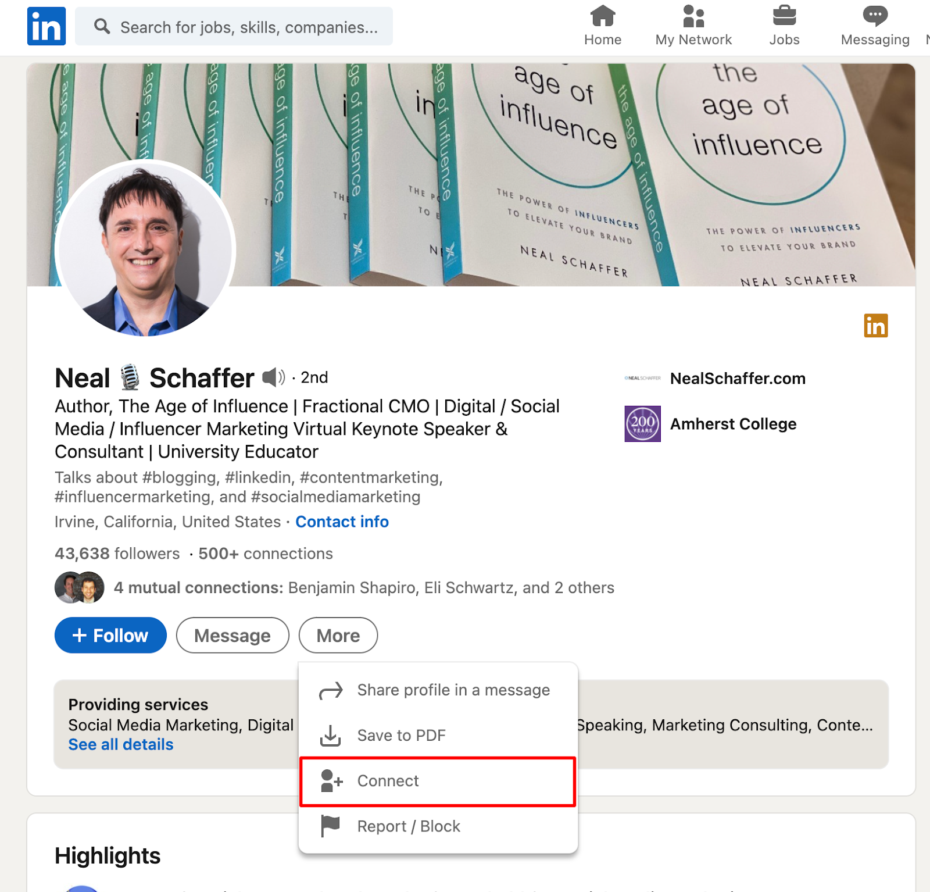
Task: Open the Age of Influence cover banner
Action: click(x=471, y=174)
